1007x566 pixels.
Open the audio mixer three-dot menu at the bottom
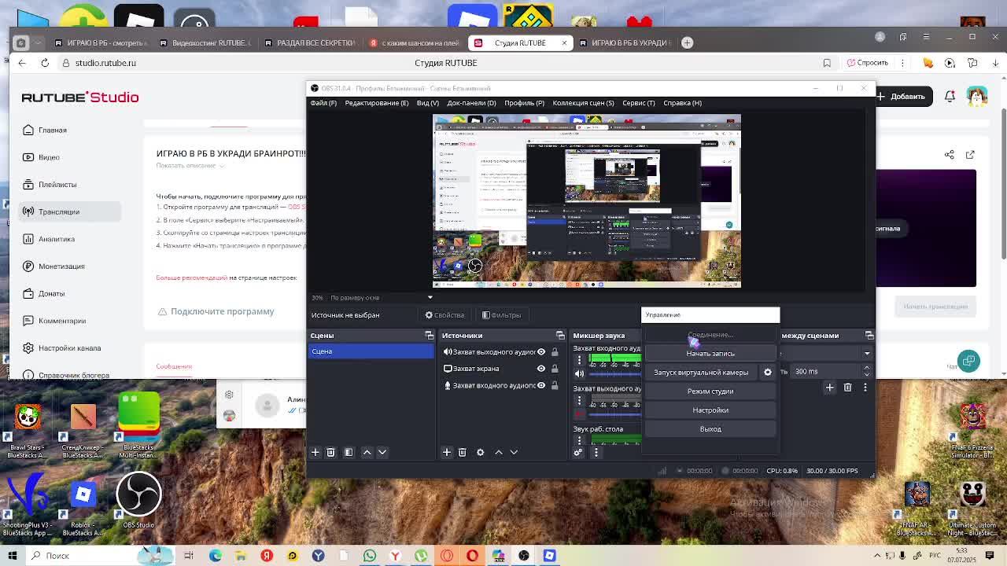point(596,452)
